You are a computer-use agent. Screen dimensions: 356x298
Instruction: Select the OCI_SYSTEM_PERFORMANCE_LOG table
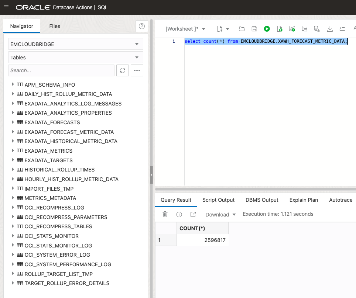tap(68, 264)
